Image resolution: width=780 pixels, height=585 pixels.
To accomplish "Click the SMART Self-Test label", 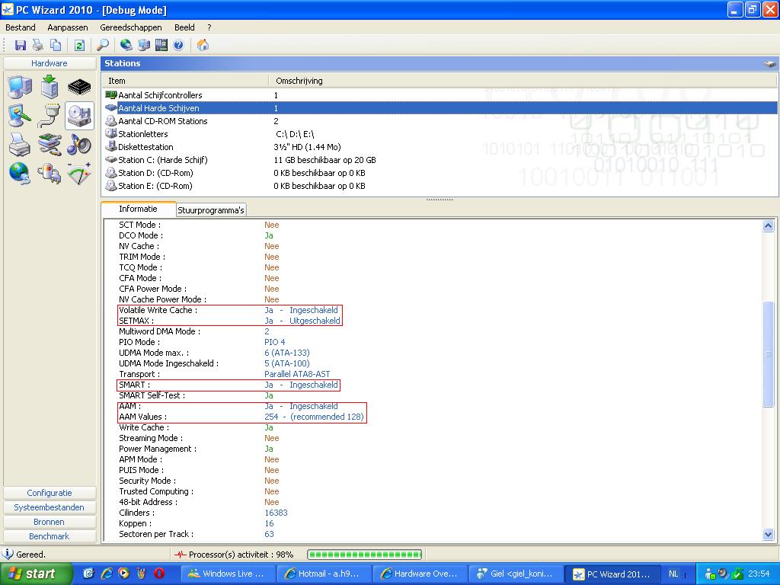I will [x=152, y=395].
